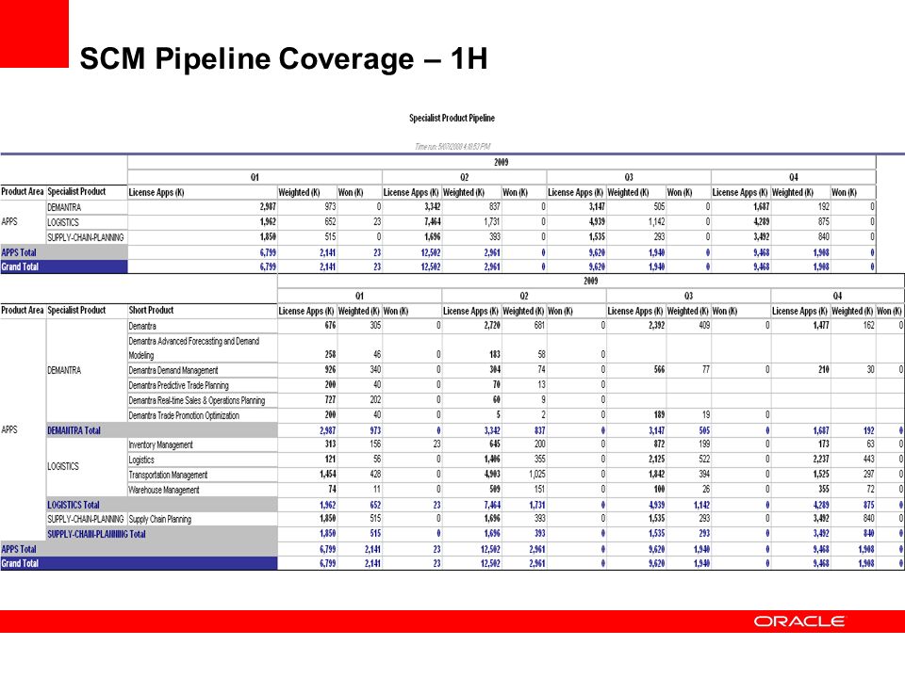Viewport: 905px width, 678px height.
Task: Click value 210 in Demantra Demand Management row
Action: pos(824,369)
